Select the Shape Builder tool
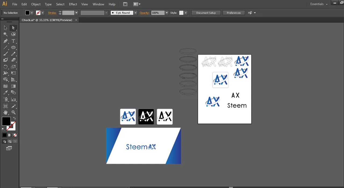Viewport: 344px width, 188px height. 5,79
